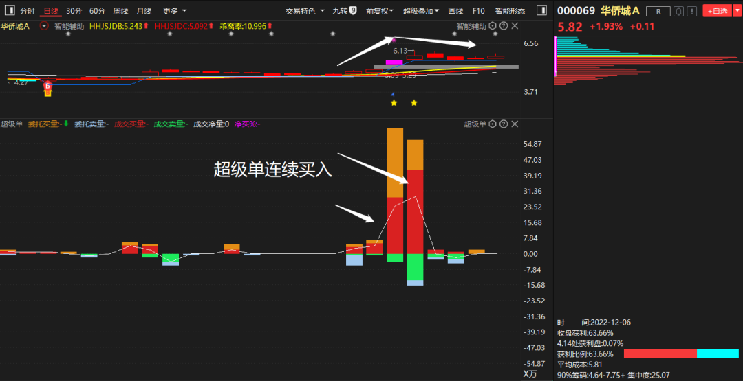This screenshot has width=743, height=381.
Task: Click the 平均成本:5.81 line
Action: tap(579, 365)
